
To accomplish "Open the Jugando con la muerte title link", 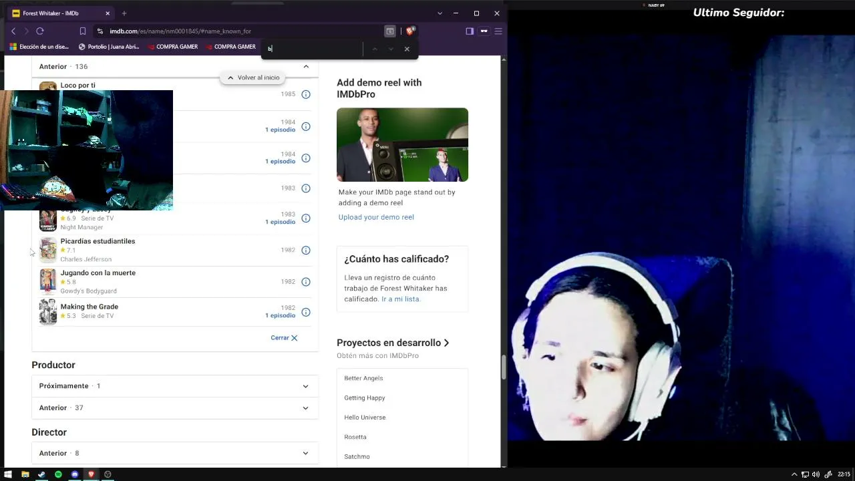I will [x=98, y=273].
